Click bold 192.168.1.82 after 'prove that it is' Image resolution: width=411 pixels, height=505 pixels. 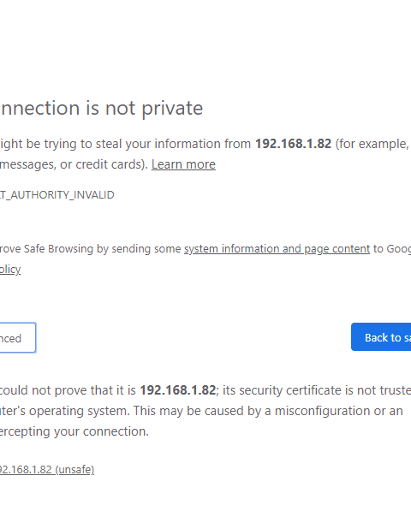point(177,390)
